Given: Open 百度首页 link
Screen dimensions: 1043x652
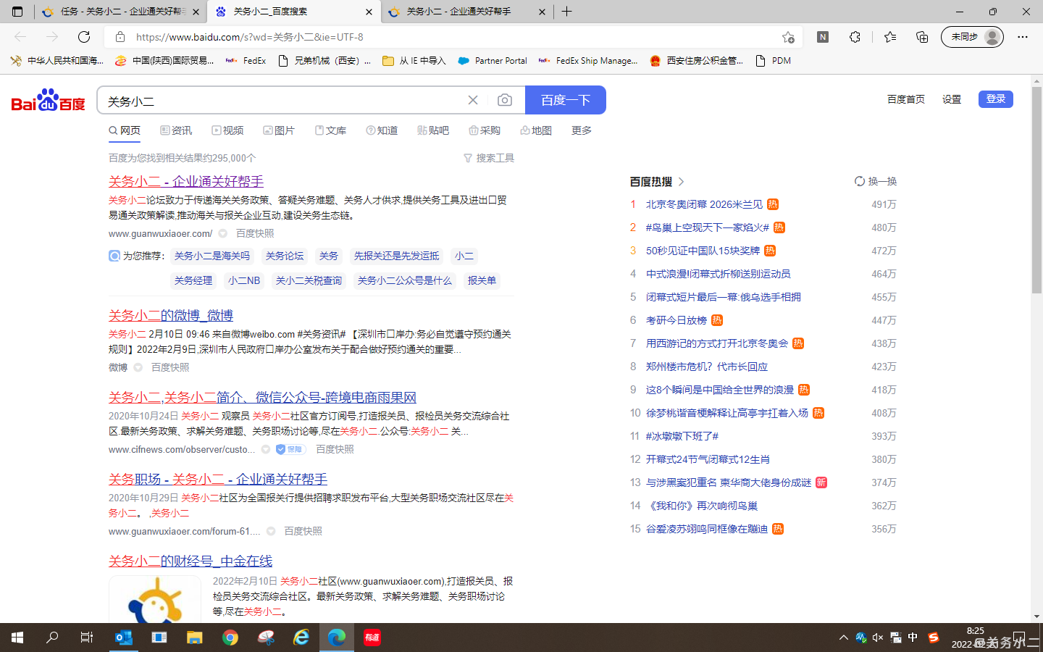Looking at the screenshot, I should click(906, 99).
